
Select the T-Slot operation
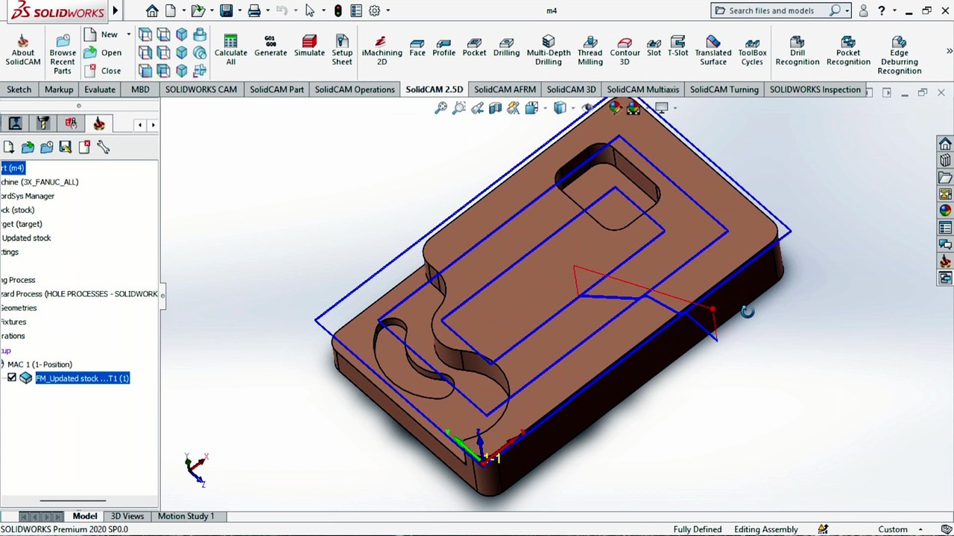[677, 46]
